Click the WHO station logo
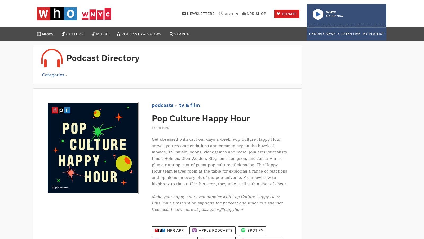The height and width of the screenshot is (239, 424). [x=57, y=14]
